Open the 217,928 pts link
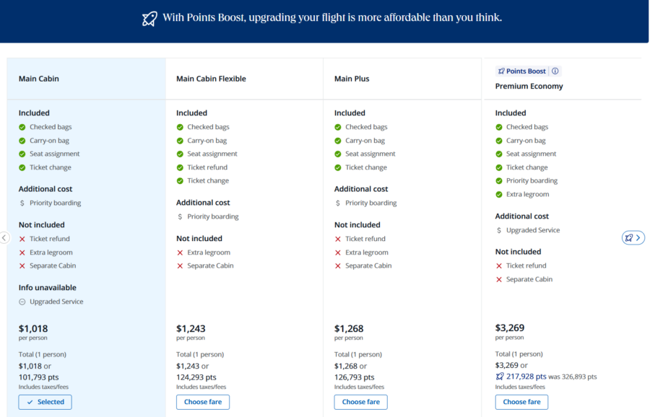Image resolution: width=650 pixels, height=417 pixels. click(x=528, y=377)
